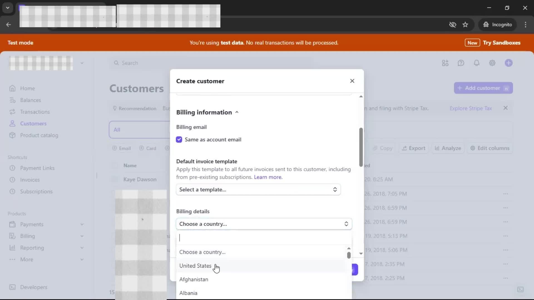Image resolution: width=534 pixels, height=300 pixels.
Task: Click the country search input field
Action: pyautogui.click(x=264, y=238)
